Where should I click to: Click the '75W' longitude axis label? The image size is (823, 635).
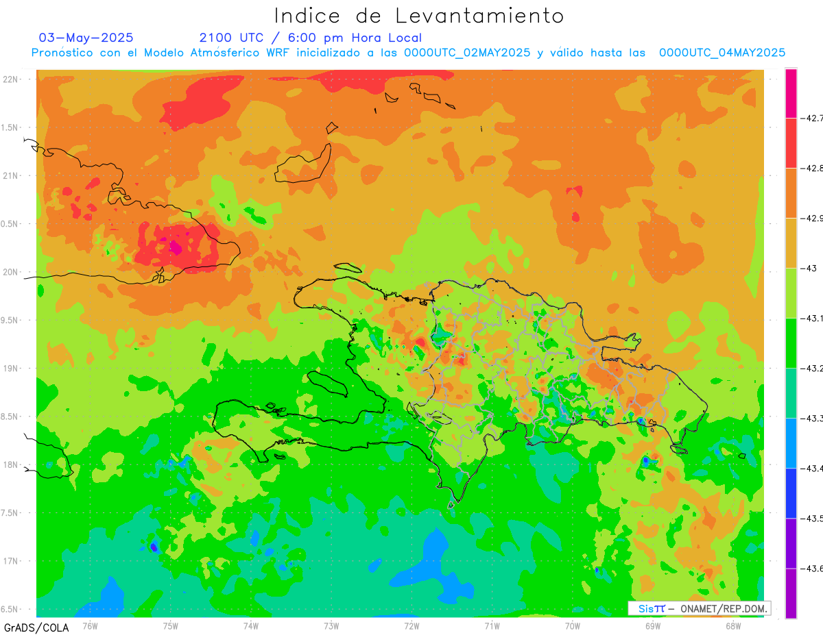pos(171,625)
